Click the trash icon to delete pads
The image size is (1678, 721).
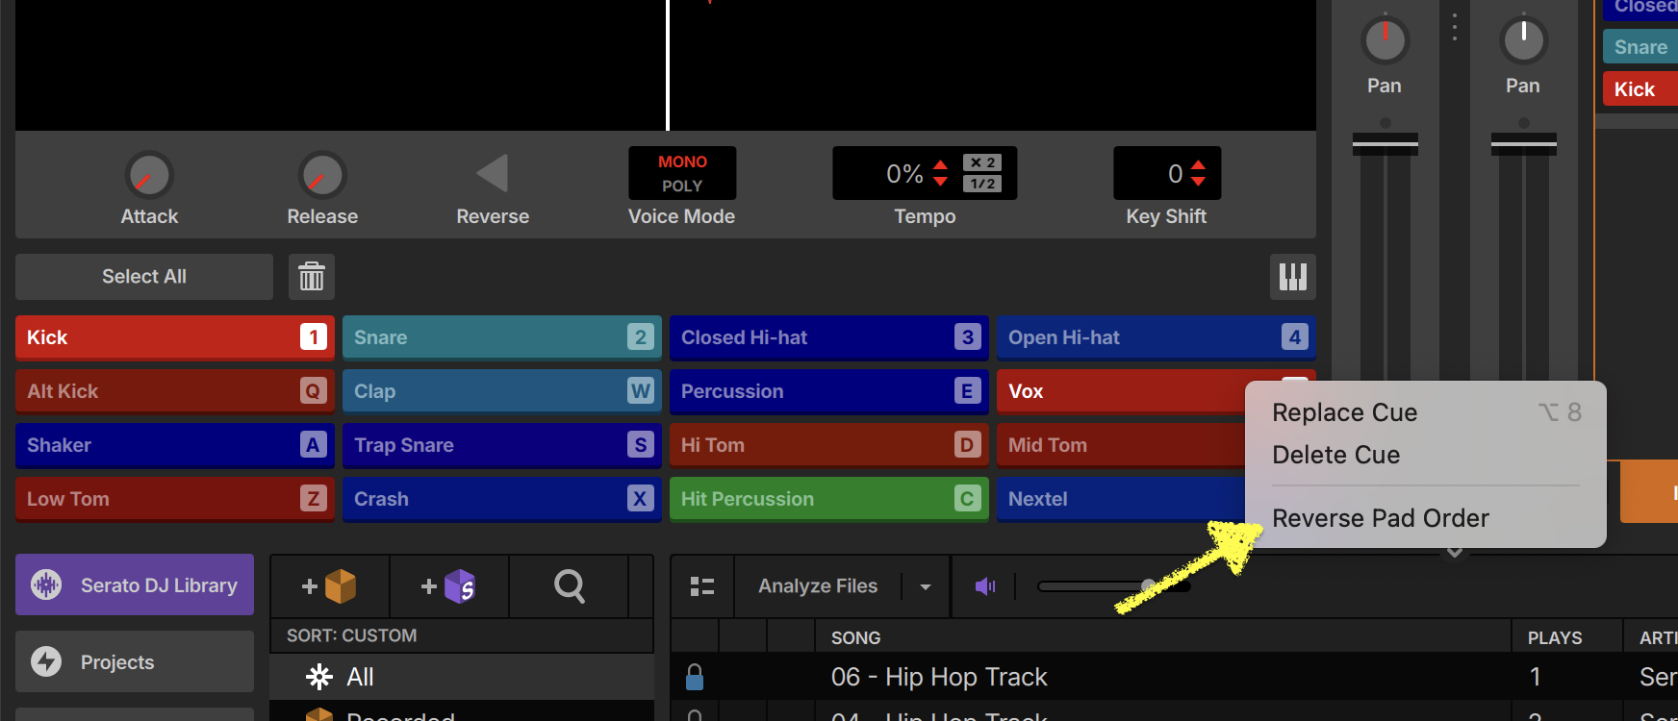click(x=312, y=277)
